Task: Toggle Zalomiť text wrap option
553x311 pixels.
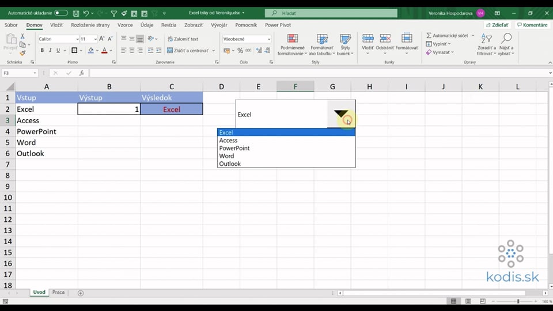Action: coord(183,39)
